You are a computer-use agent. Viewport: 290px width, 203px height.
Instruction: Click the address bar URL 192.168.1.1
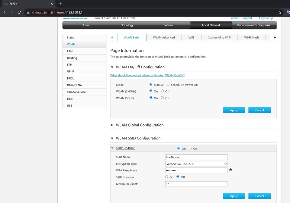(x=69, y=12)
